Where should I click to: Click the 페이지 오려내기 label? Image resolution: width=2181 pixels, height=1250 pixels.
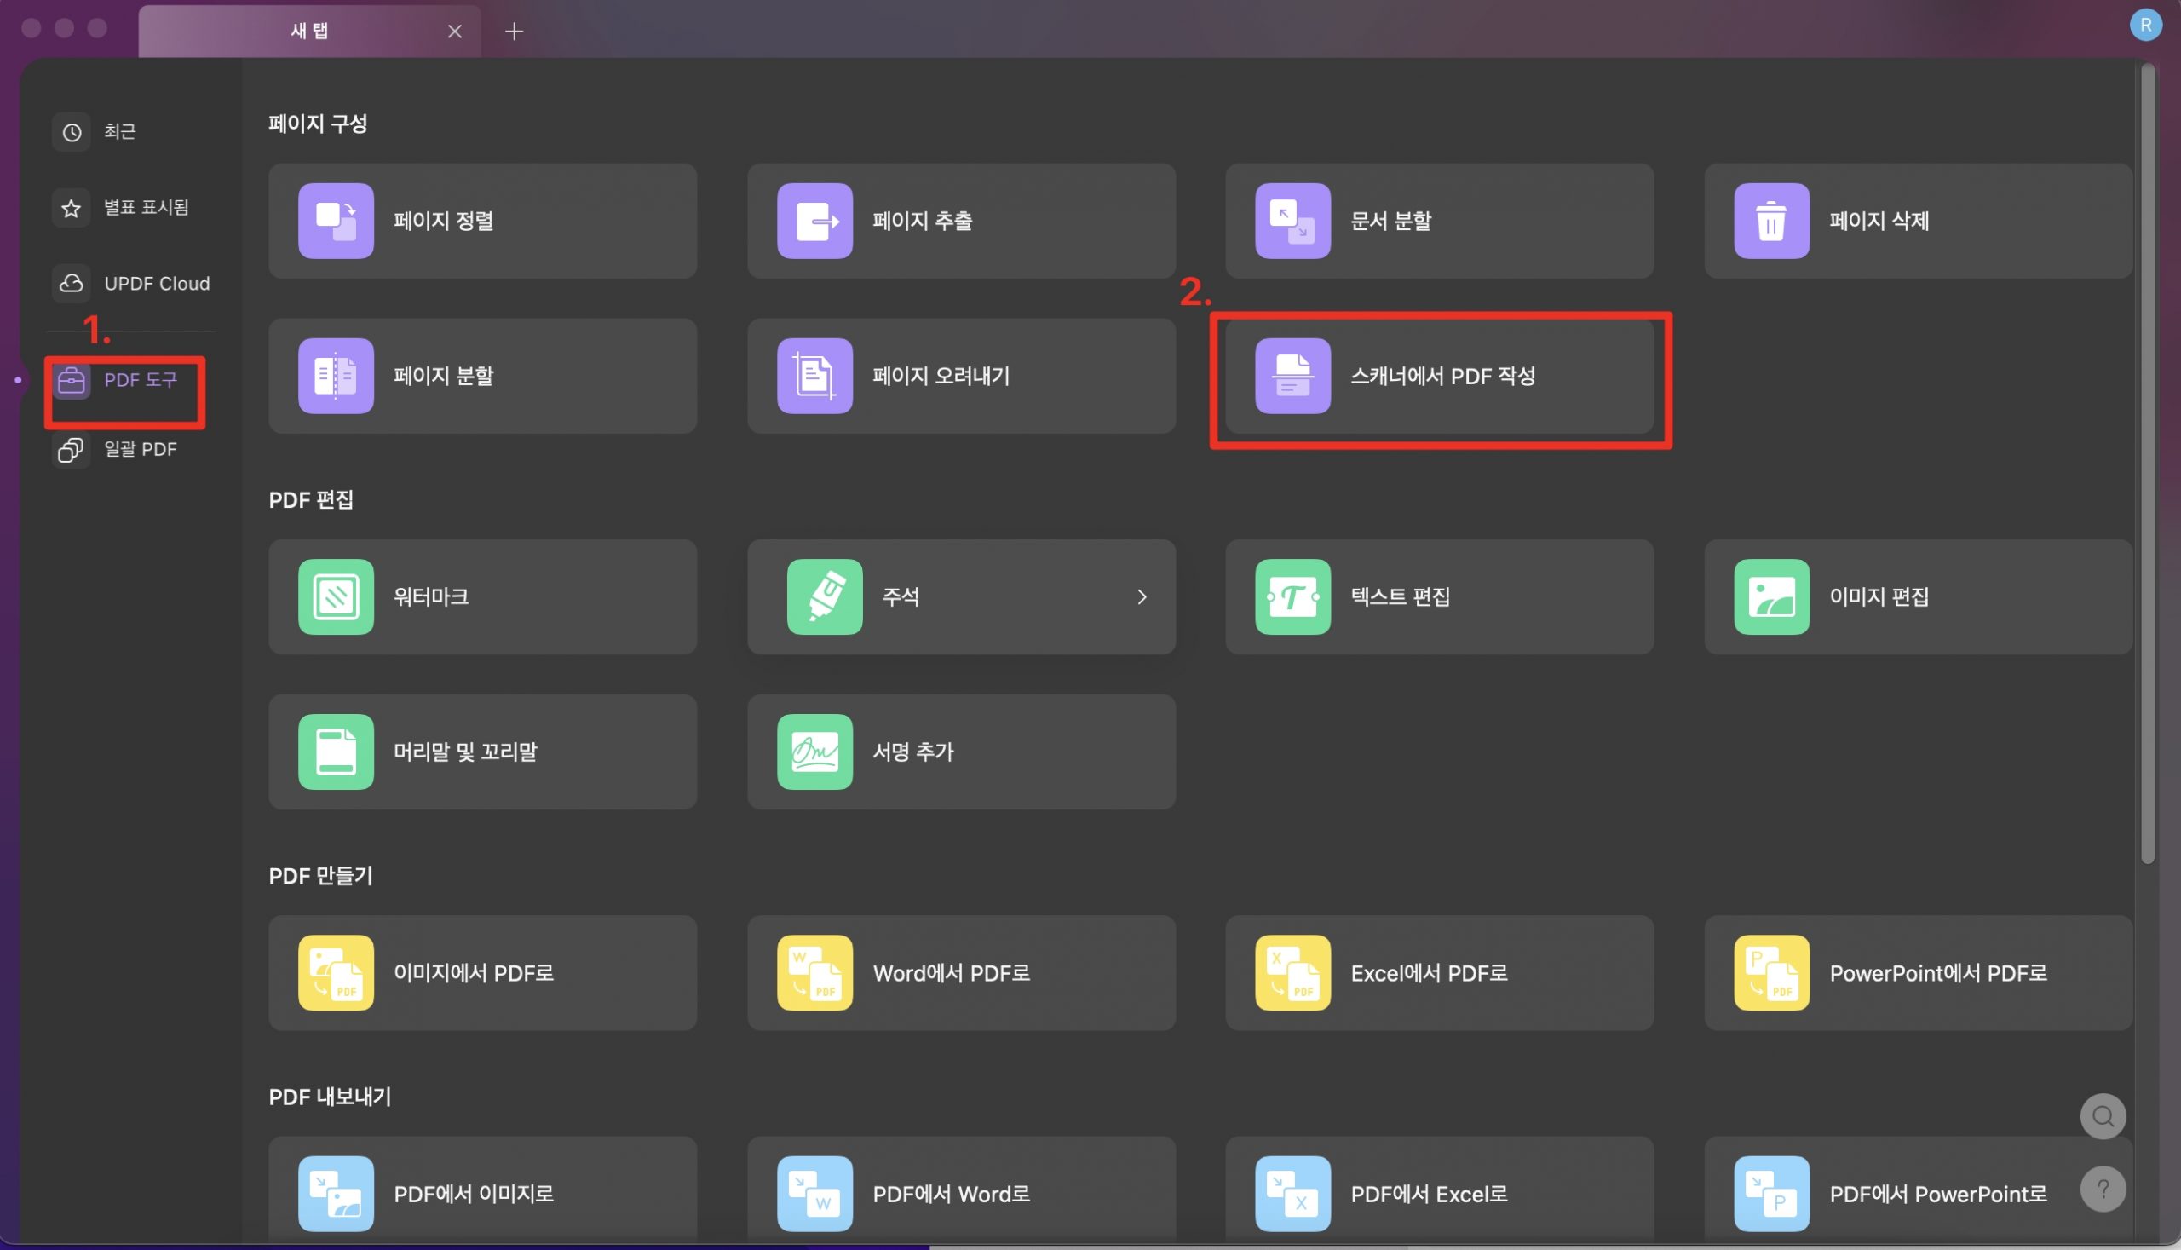941,376
